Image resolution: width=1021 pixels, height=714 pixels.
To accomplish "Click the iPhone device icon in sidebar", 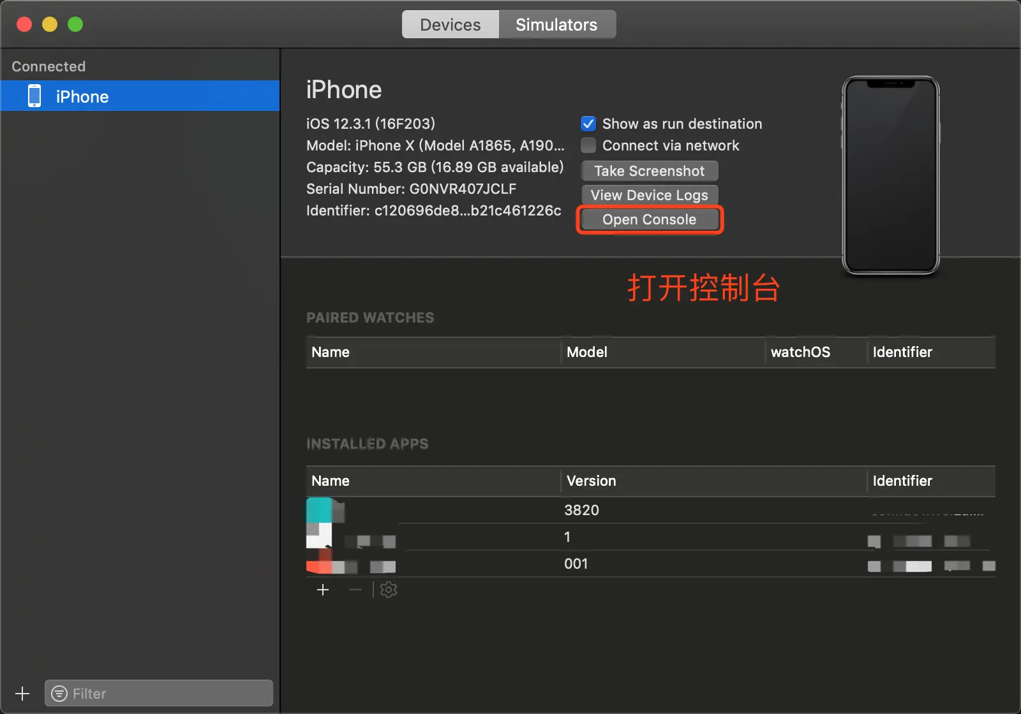I will pos(34,96).
